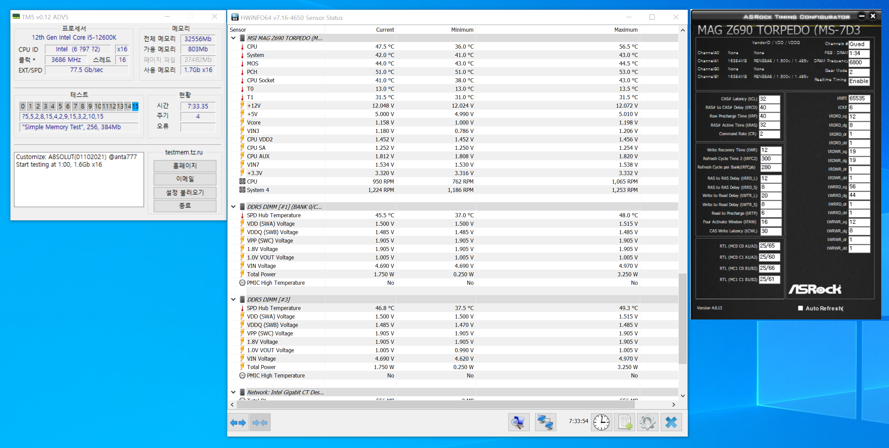Start sensor logging with the sheet-plus icon
889x448 pixels.
point(625,422)
